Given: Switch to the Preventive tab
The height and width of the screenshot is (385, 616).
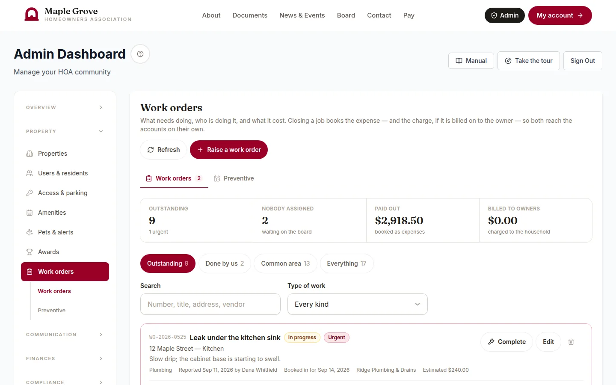Looking at the screenshot, I should 234,178.
